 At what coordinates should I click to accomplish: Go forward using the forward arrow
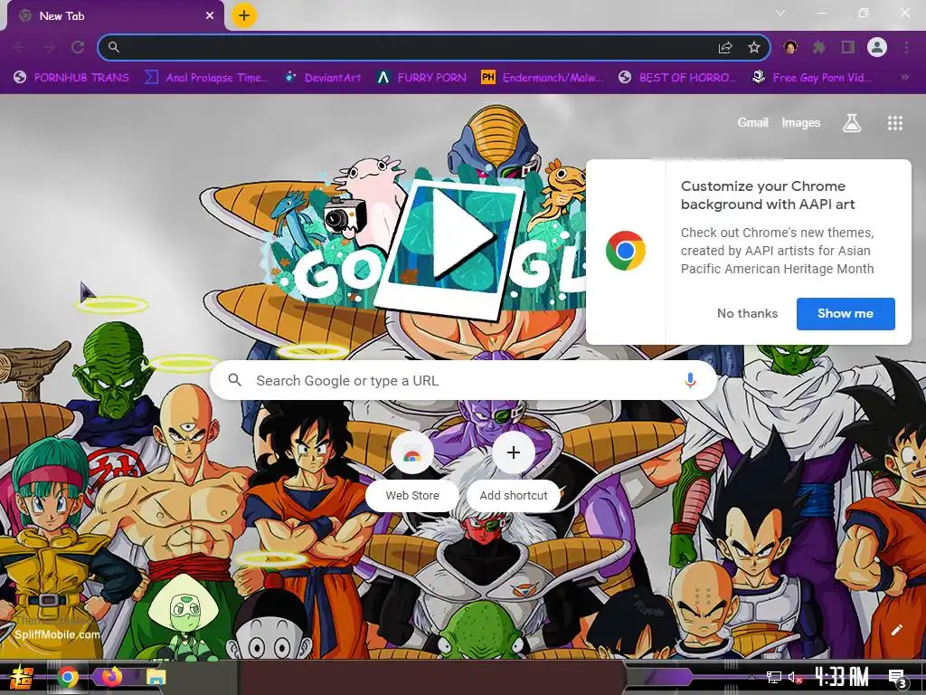tap(49, 47)
